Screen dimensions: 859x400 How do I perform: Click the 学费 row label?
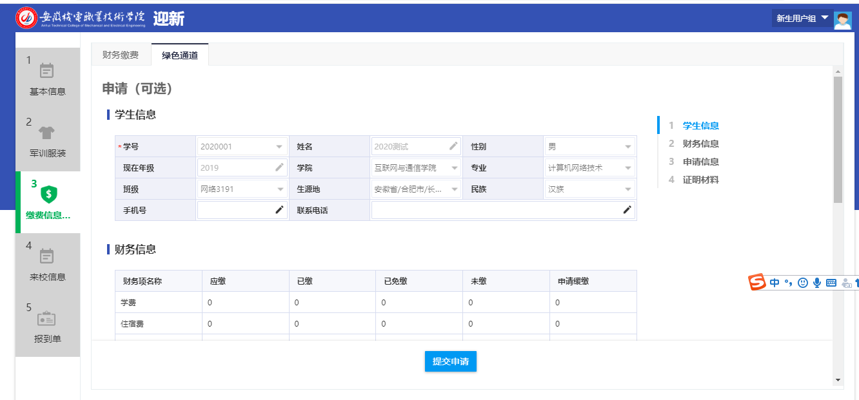pos(128,302)
